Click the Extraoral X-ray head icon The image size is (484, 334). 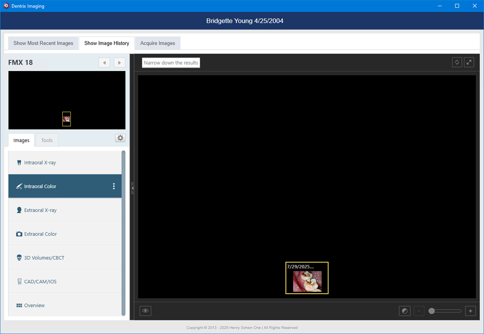pyautogui.click(x=19, y=210)
